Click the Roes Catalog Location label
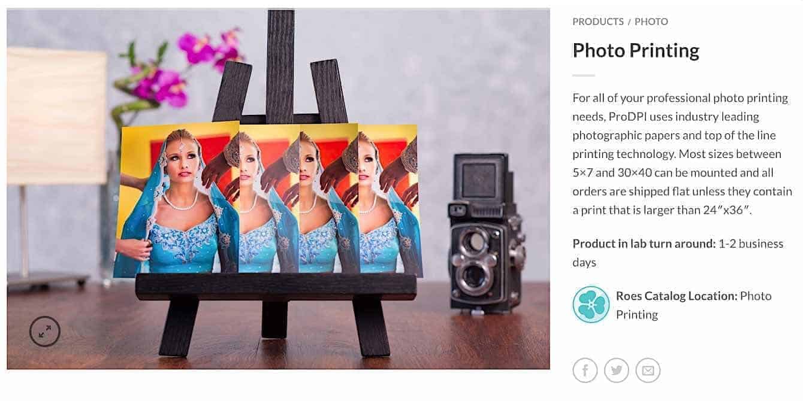Viewport: 803px width, 401px height. (677, 296)
